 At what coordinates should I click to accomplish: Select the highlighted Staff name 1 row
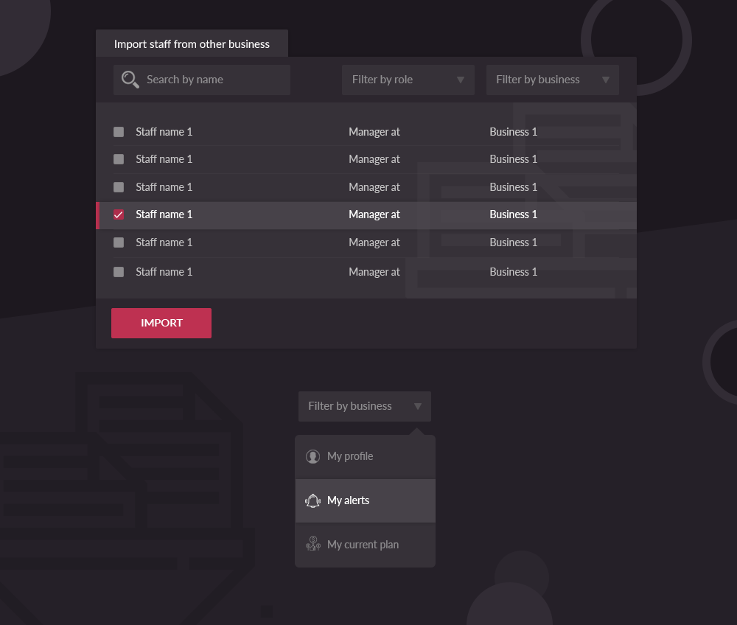point(366,215)
